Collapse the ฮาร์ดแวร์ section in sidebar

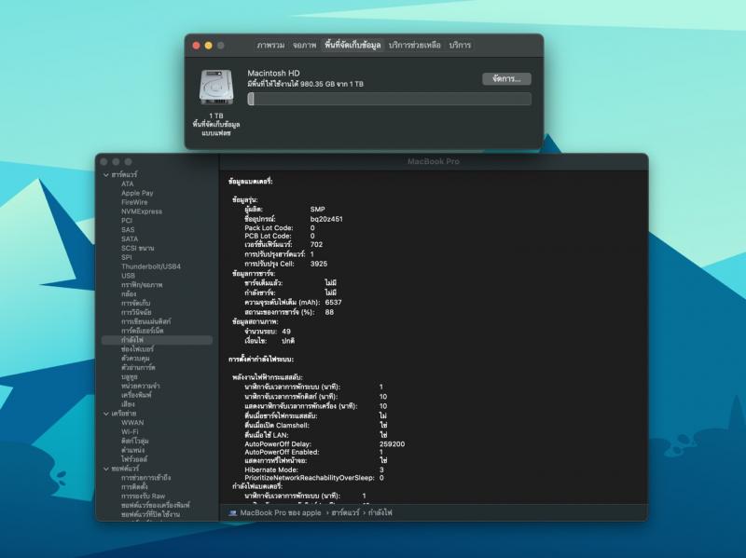(x=106, y=175)
